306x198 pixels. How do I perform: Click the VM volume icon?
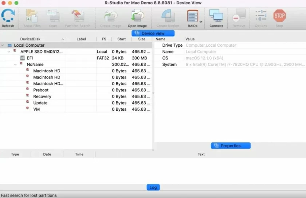pyautogui.click(x=28, y=108)
